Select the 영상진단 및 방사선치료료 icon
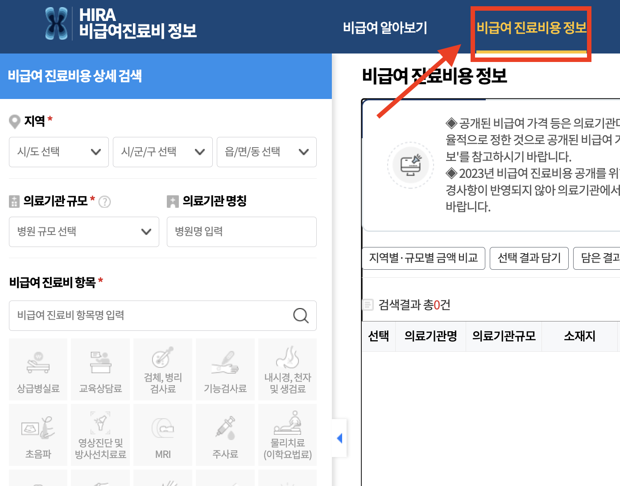 click(x=100, y=434)
